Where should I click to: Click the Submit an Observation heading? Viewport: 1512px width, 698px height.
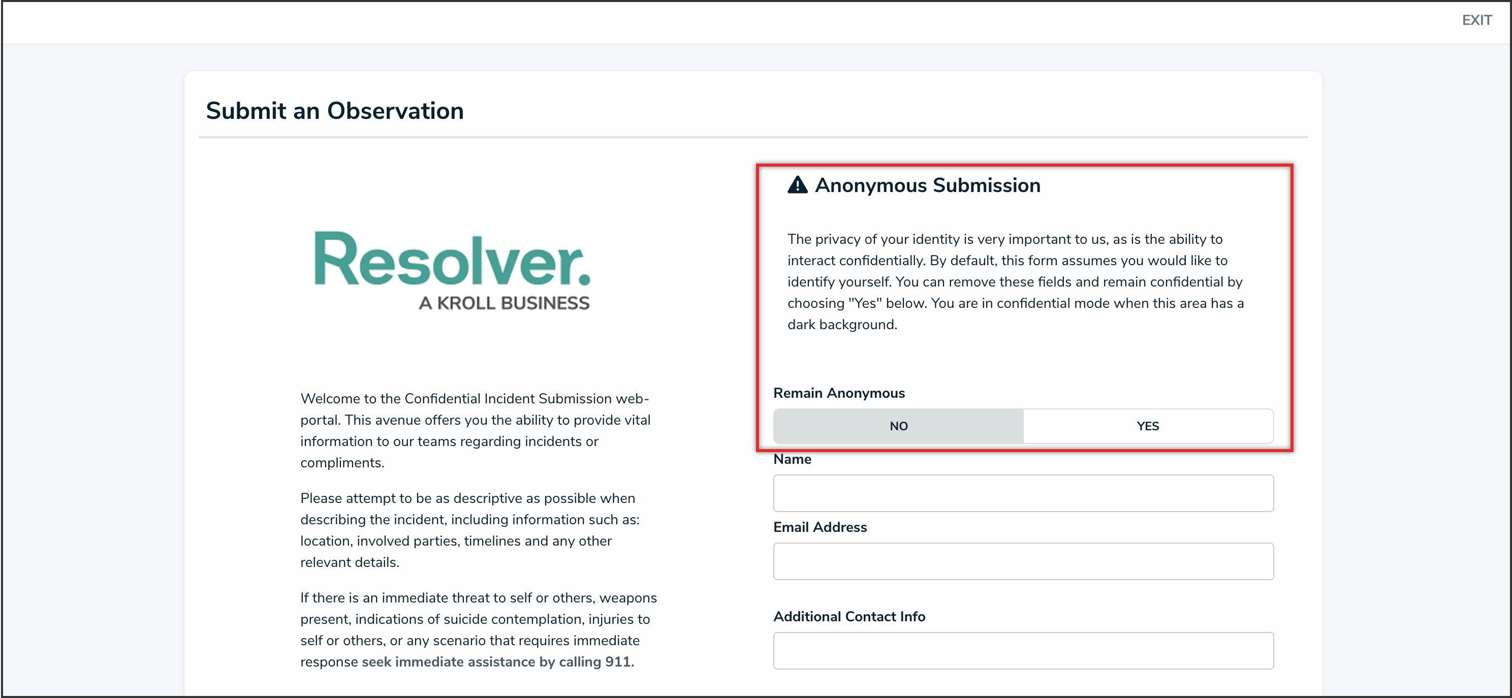(335, 111)
